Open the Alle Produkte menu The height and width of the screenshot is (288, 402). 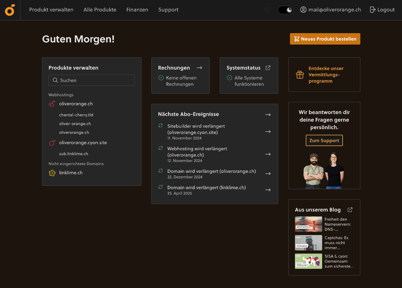click(100, 10)
